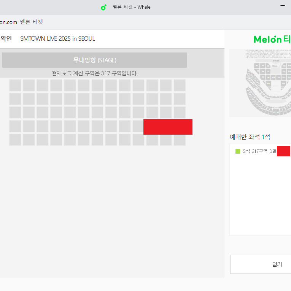Select the last seat in the third row
This screenshot has width=291, height=291.
coord(180,113)
